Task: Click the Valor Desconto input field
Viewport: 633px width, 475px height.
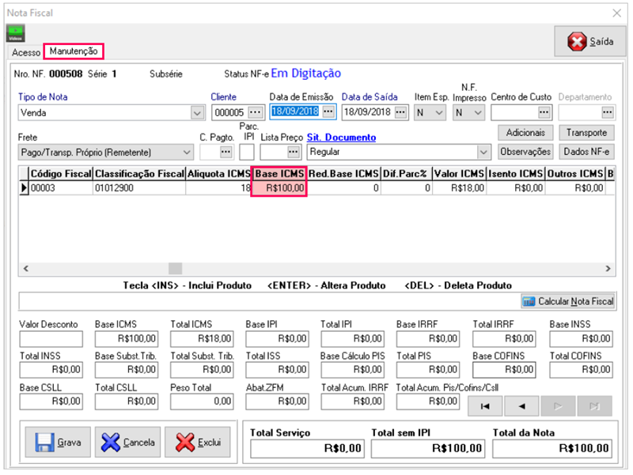Action: pos(51,339)
